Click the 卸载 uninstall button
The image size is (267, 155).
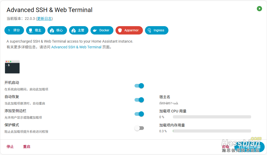click(226, 147)
